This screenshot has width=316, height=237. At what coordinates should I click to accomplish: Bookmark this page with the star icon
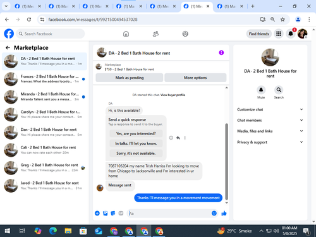click(x=283, y=20)
